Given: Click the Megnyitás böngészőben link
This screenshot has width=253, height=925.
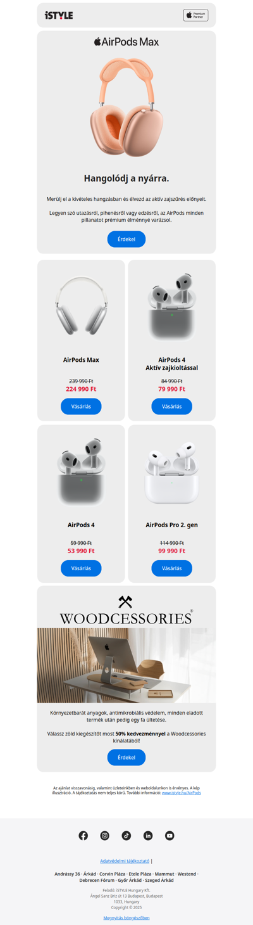Looking at the screenshot, I should 126,917.
